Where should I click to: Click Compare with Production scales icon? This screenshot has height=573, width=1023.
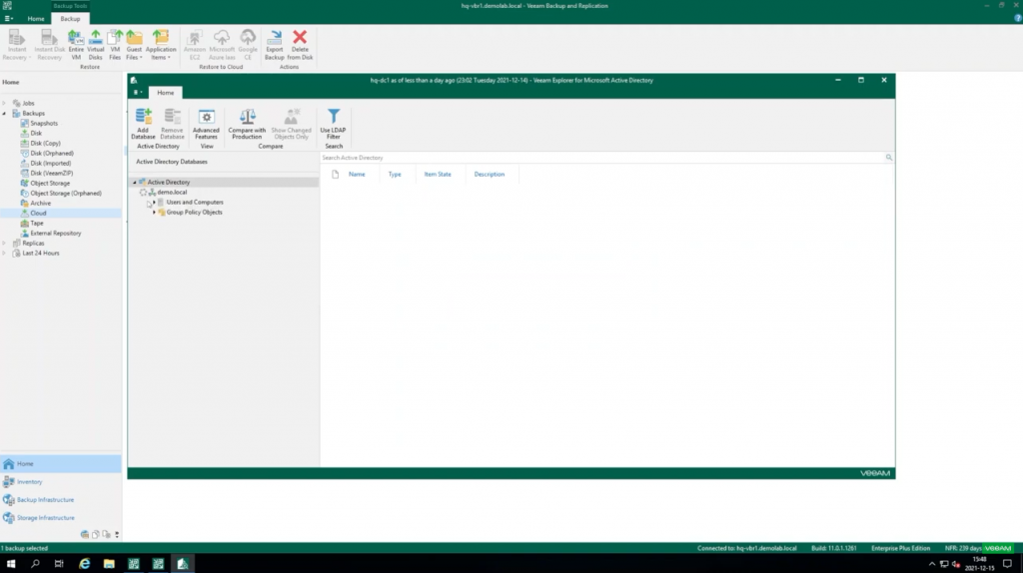point(247,124)
